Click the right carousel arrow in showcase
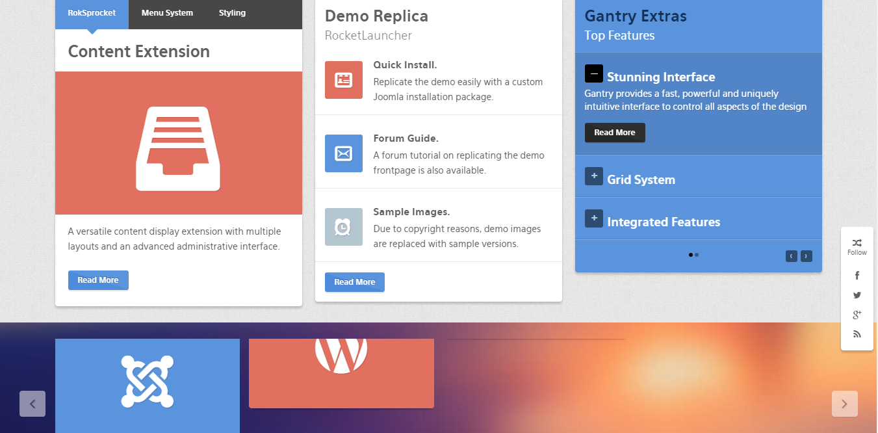Screen dimensions: 878x433 coord(844,404)
